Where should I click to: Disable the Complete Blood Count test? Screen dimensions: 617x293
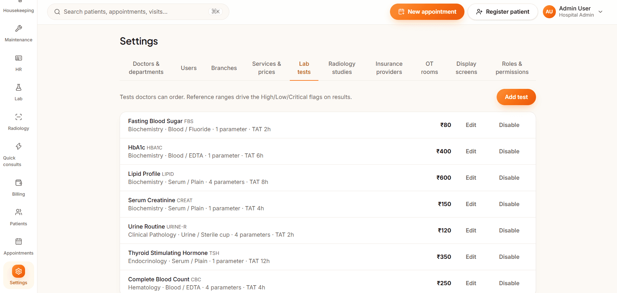[509, 283]
